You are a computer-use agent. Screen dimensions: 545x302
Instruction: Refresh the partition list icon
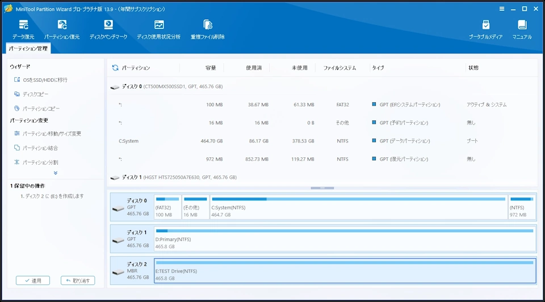tap(115, 68)
